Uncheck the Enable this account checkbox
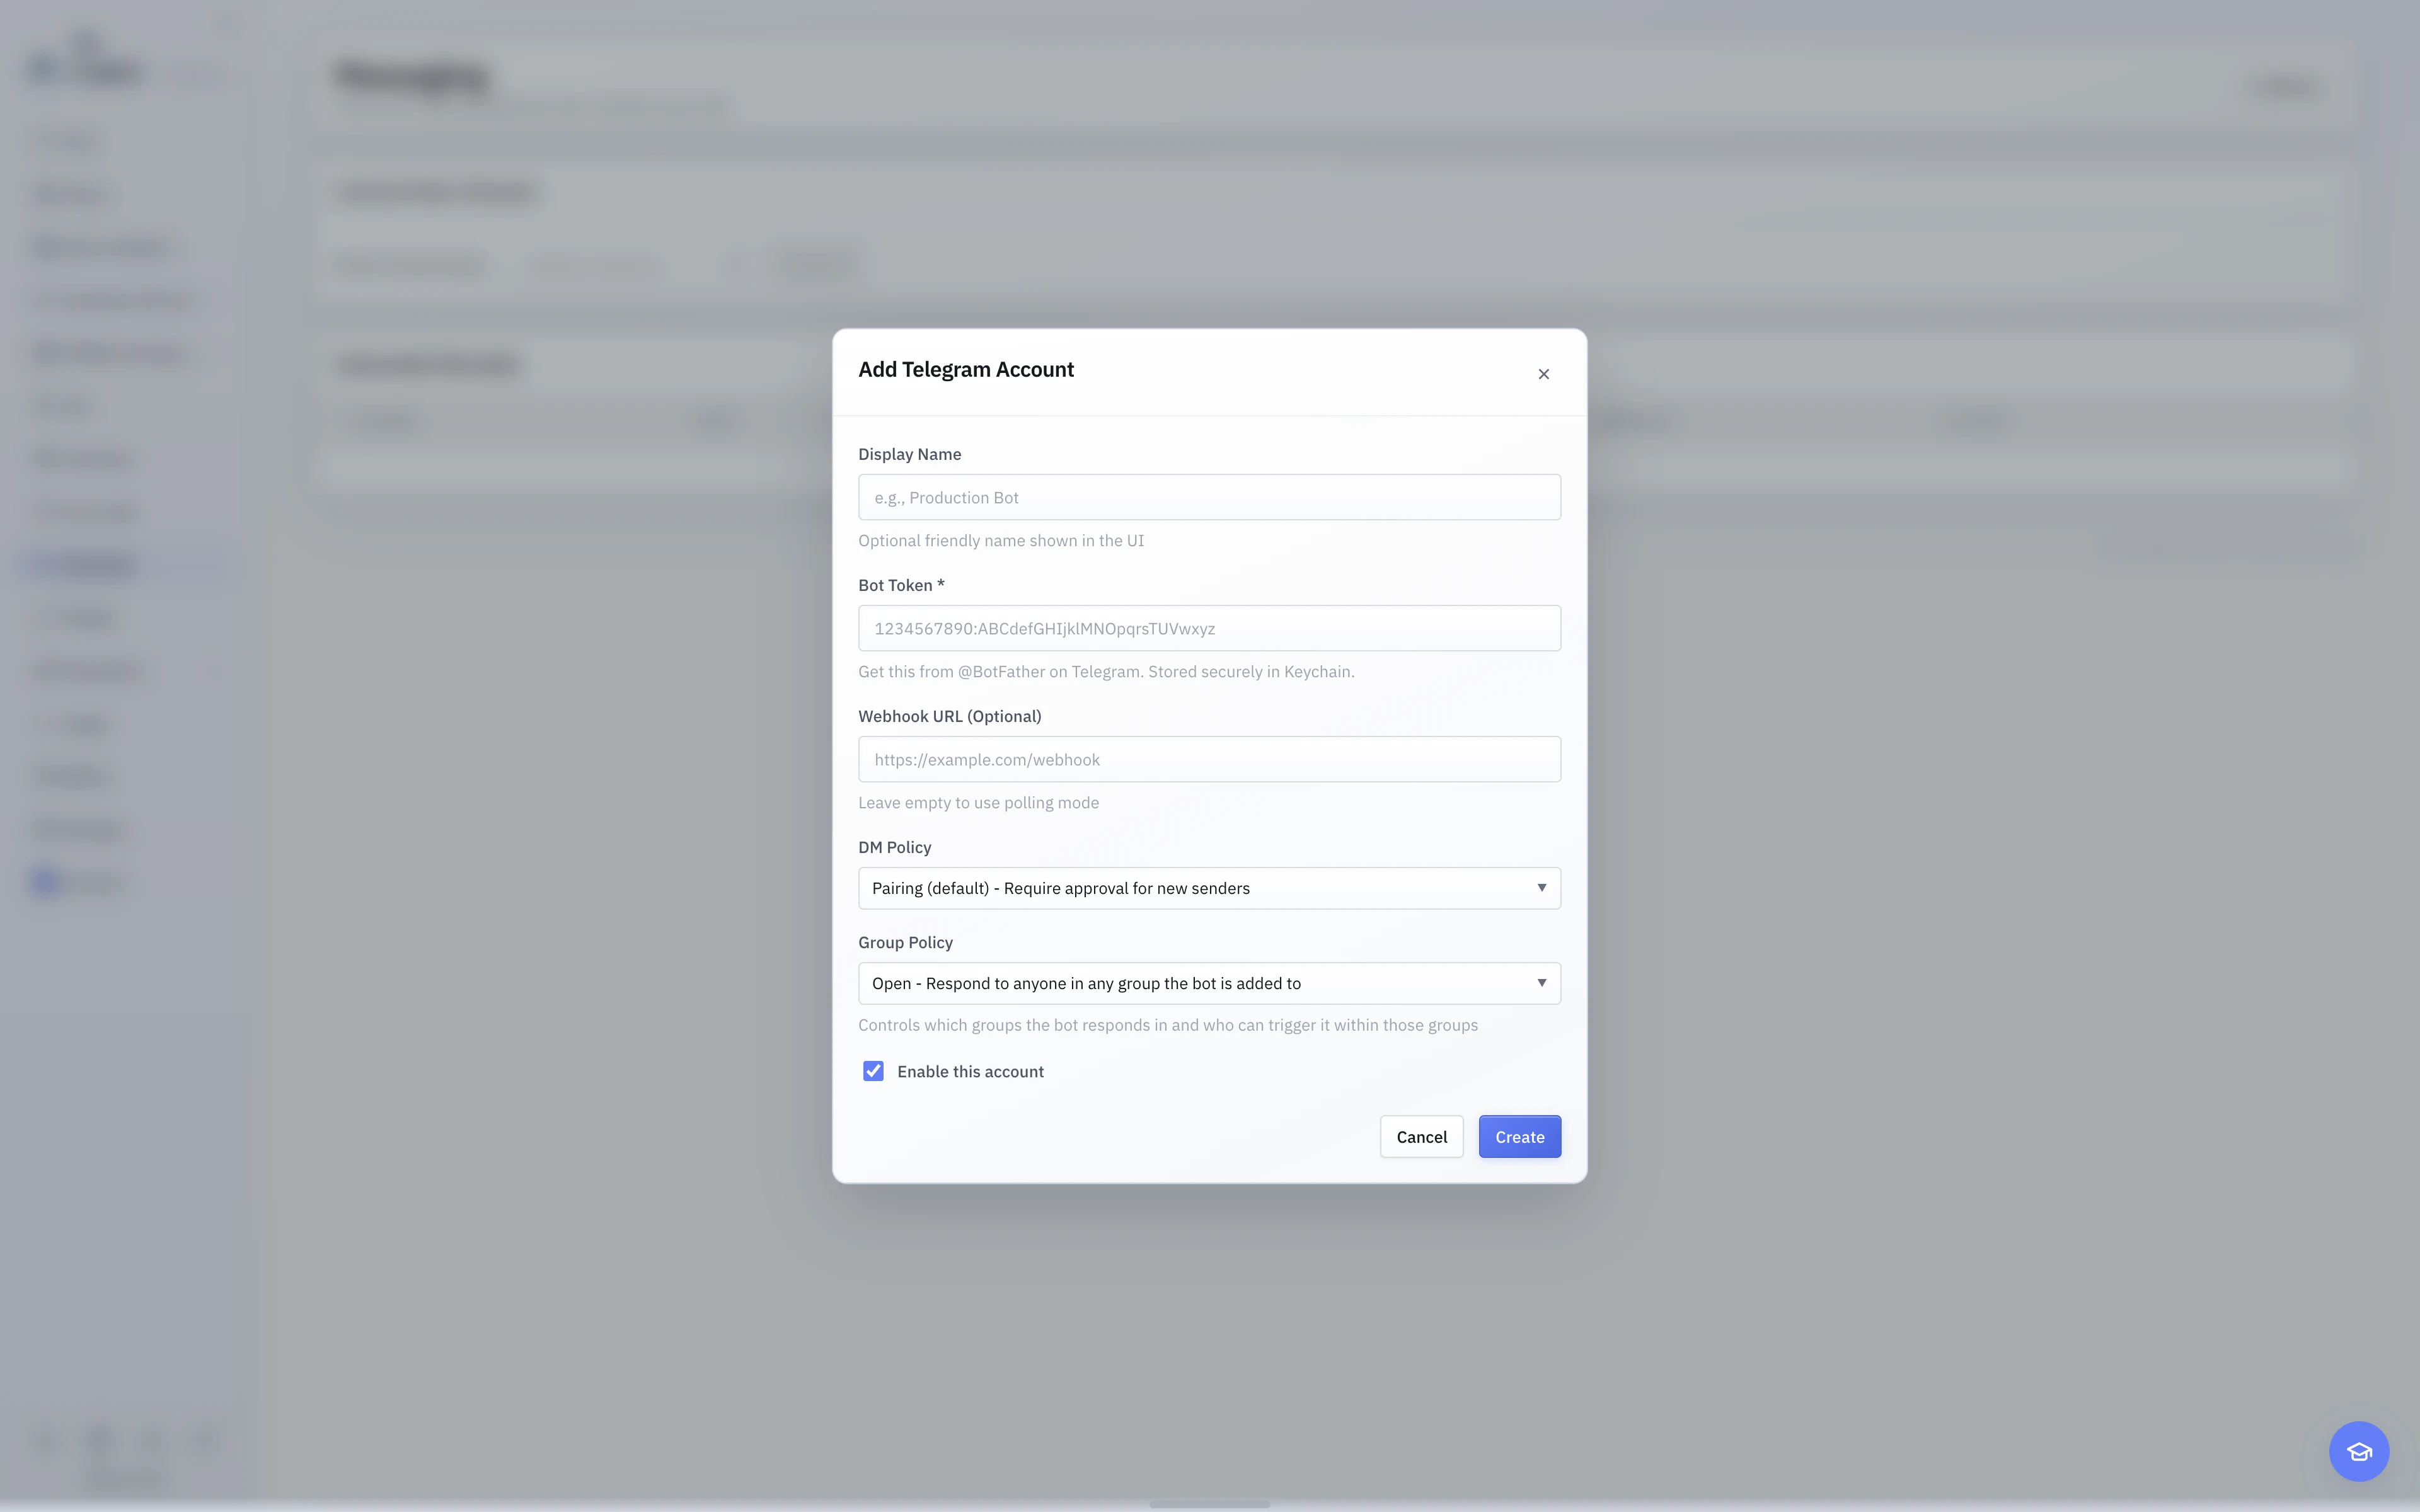Image resolution: width=2420 pixels, height=1512 pixels. 873,1071
